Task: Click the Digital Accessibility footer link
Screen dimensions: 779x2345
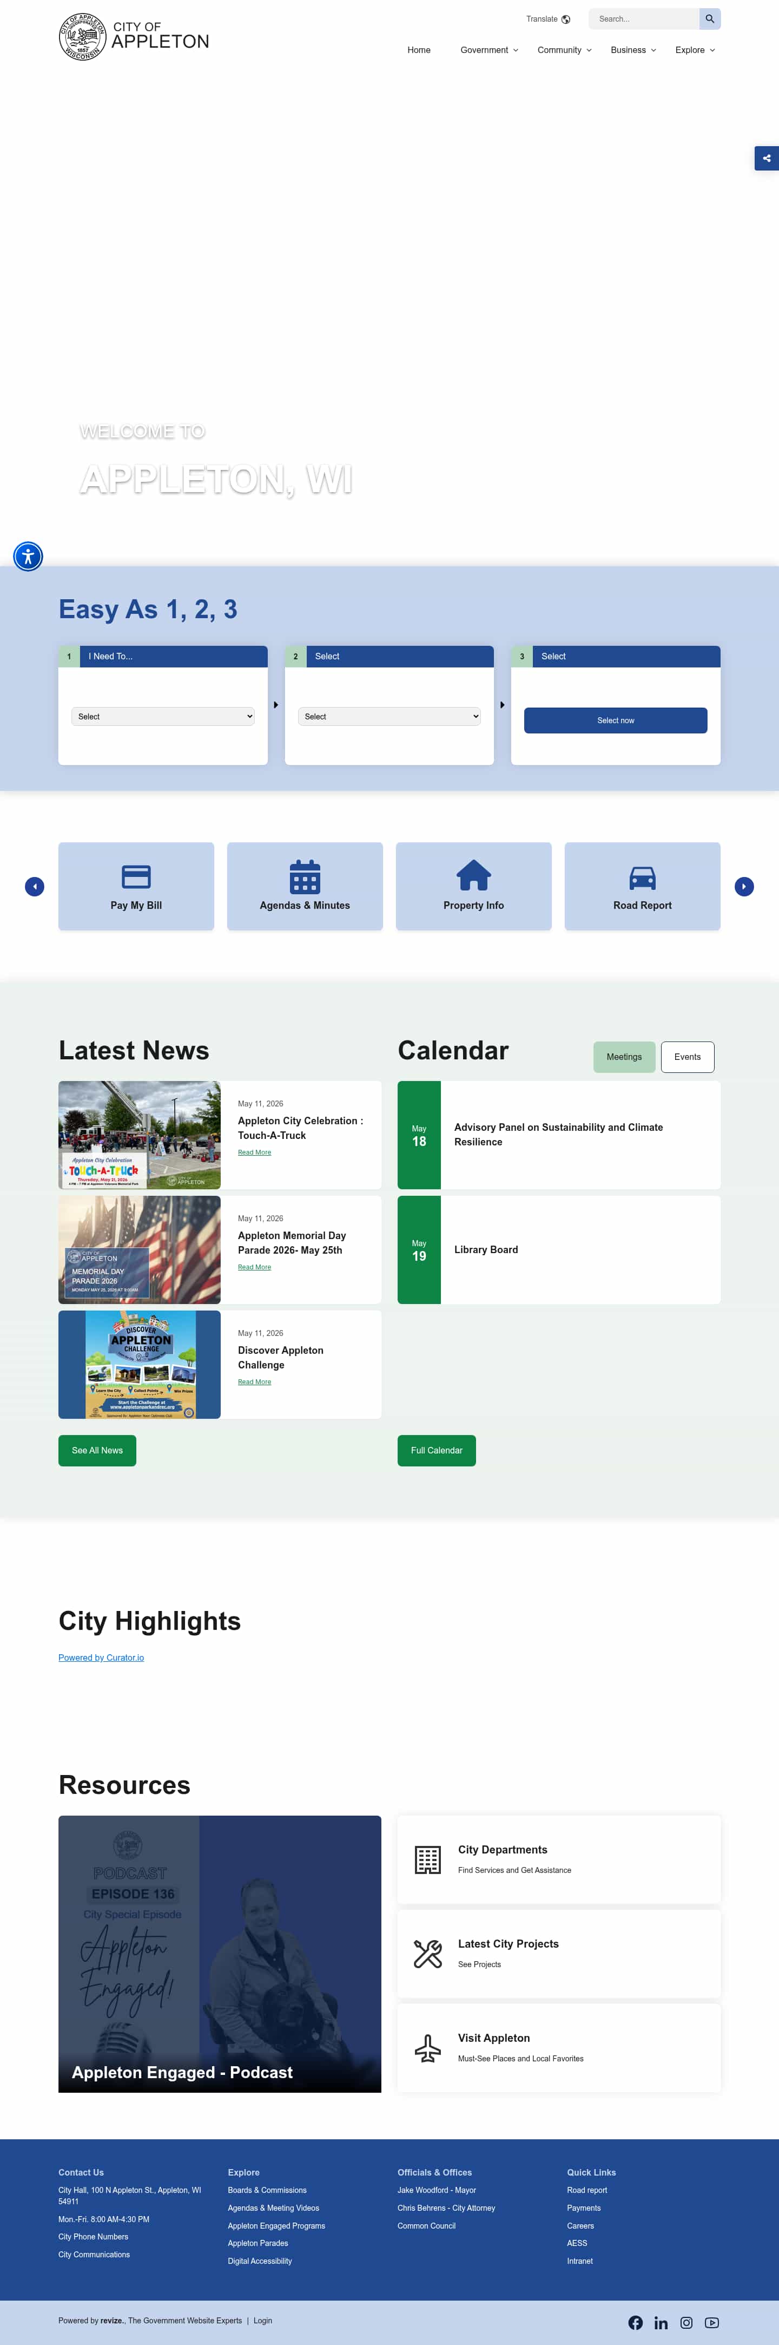Action: click(x=259, y=2261)
